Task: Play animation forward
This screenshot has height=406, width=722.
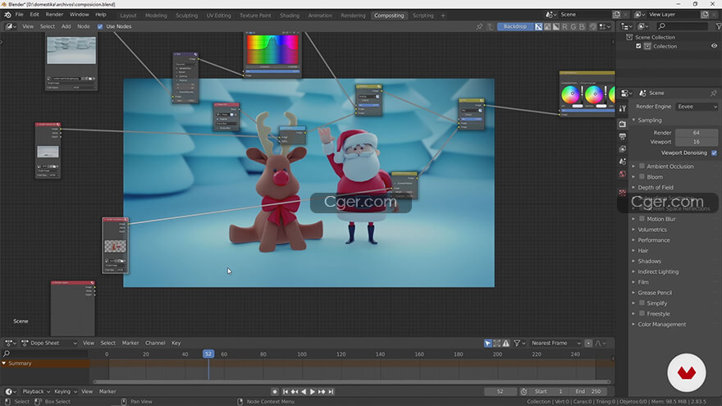Action: tap(313, 392)
